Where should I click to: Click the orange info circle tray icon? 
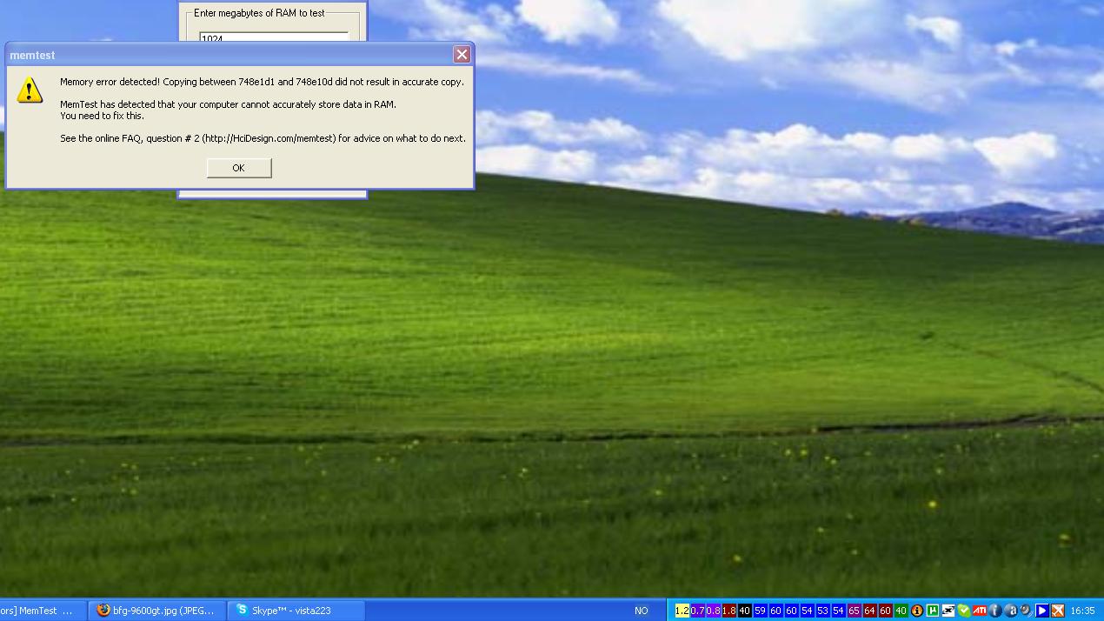pyautogui.click(x=916, y=611)
